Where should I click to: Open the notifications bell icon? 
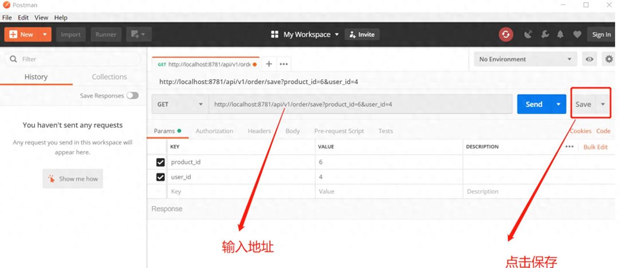coord(560,34)
